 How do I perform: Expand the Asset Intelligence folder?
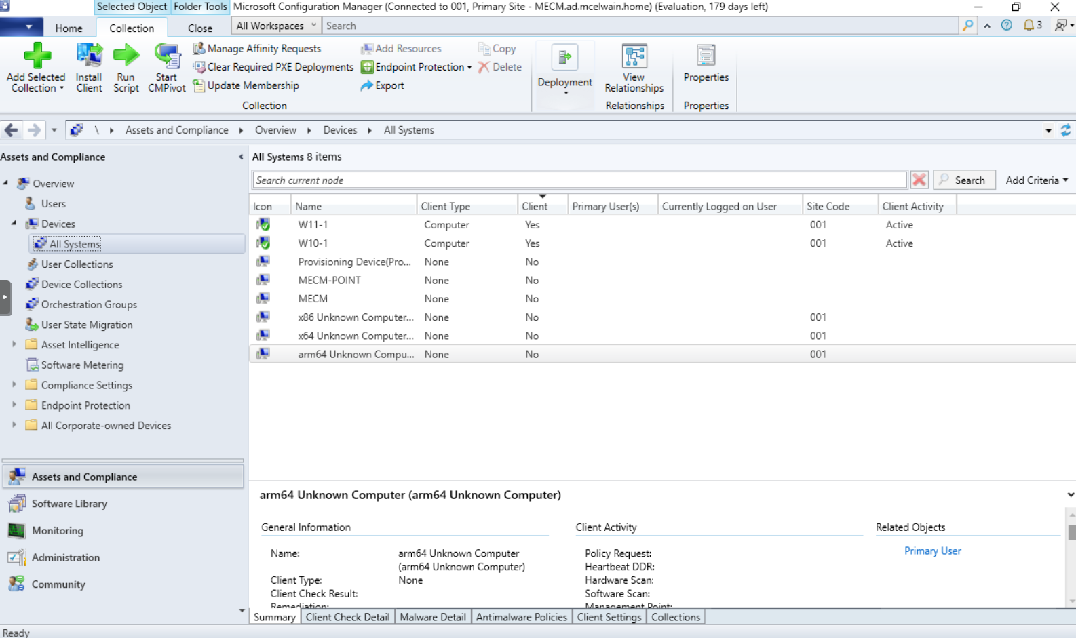click(14, 344)
